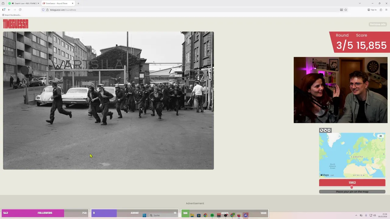Toggle the browser sidebar button
This screenshot has width=390, height=219.
[x=4, y=10]
